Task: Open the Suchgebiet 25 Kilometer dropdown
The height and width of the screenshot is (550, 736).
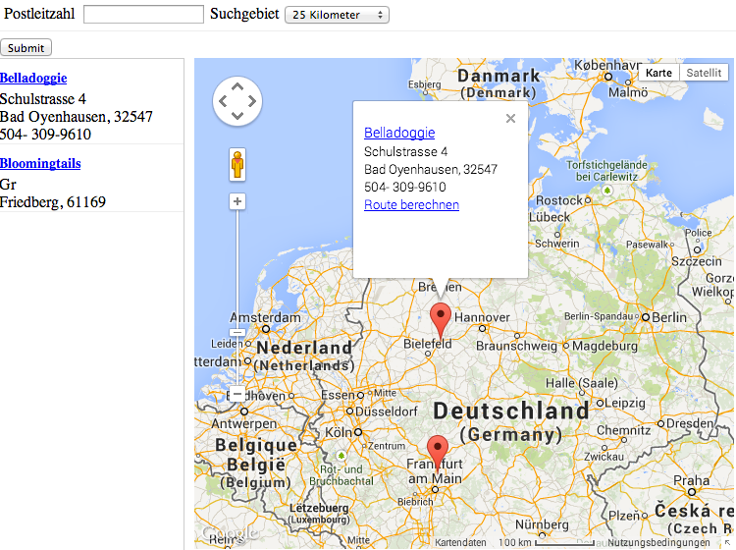Action: pos(337,15)
